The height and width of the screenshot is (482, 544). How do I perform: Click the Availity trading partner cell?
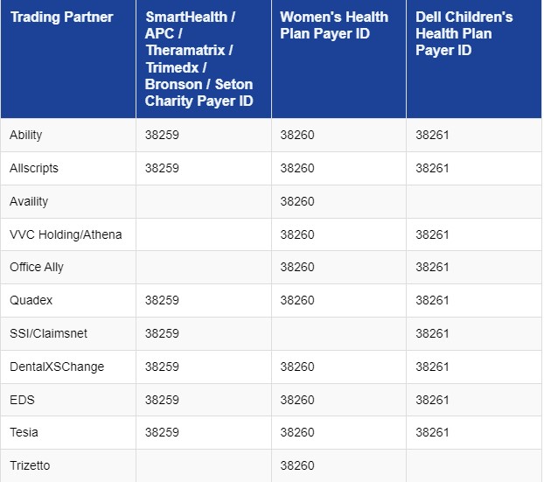(x=29, y=201)
